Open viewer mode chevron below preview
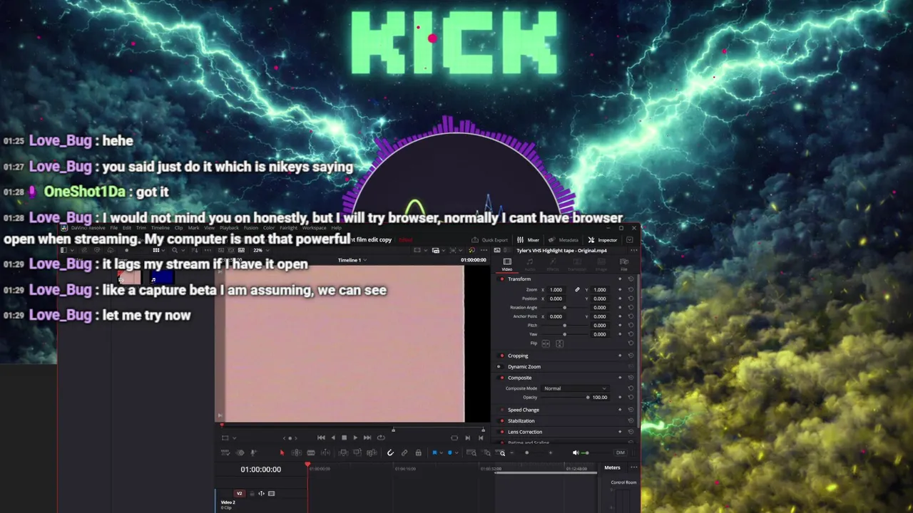913x513 pixels. (x=234, y=437)
